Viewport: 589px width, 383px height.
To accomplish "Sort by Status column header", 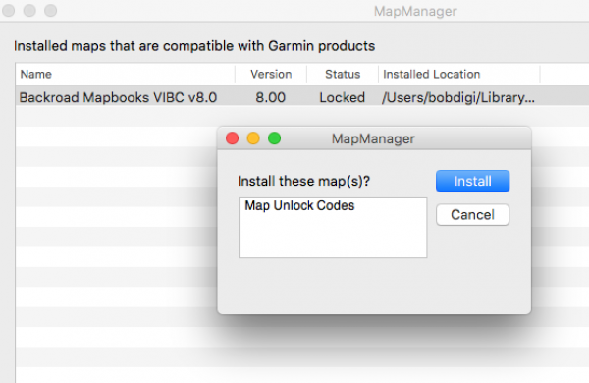I will pyautogui.click(x=343, y=74).
